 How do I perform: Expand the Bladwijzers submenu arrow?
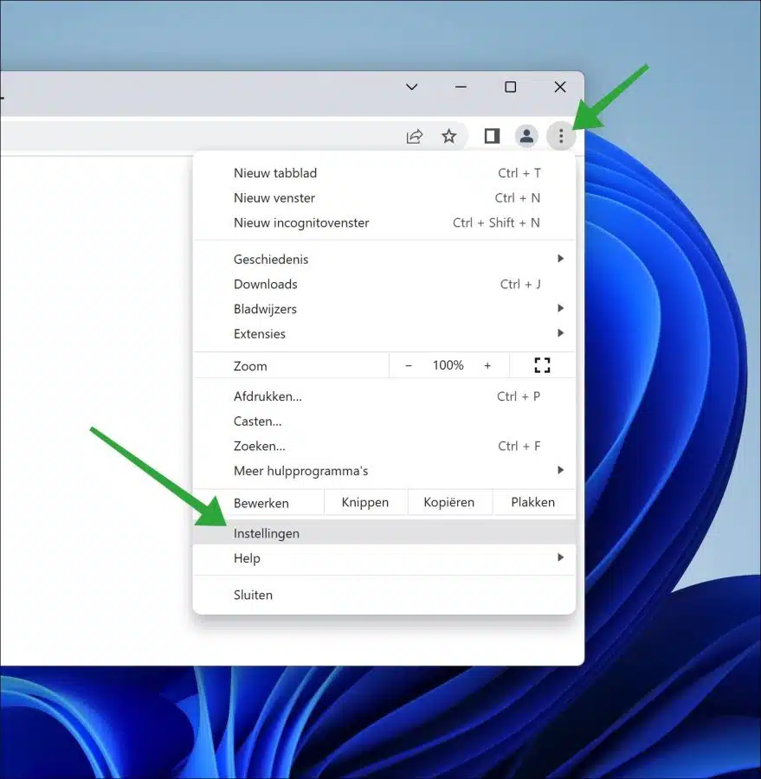pyautogui.click(x=561, y=308)
